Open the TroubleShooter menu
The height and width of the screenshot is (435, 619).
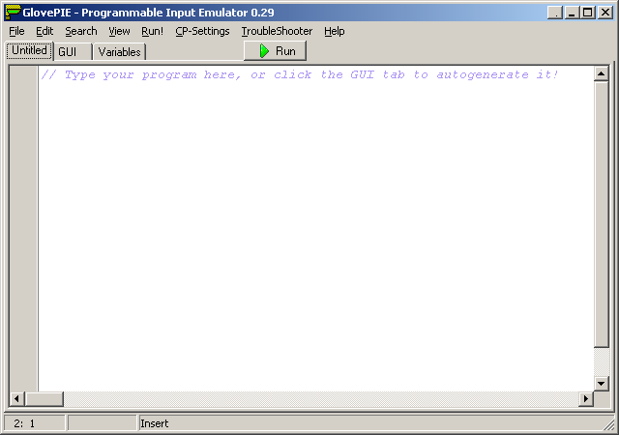[277, 31]
